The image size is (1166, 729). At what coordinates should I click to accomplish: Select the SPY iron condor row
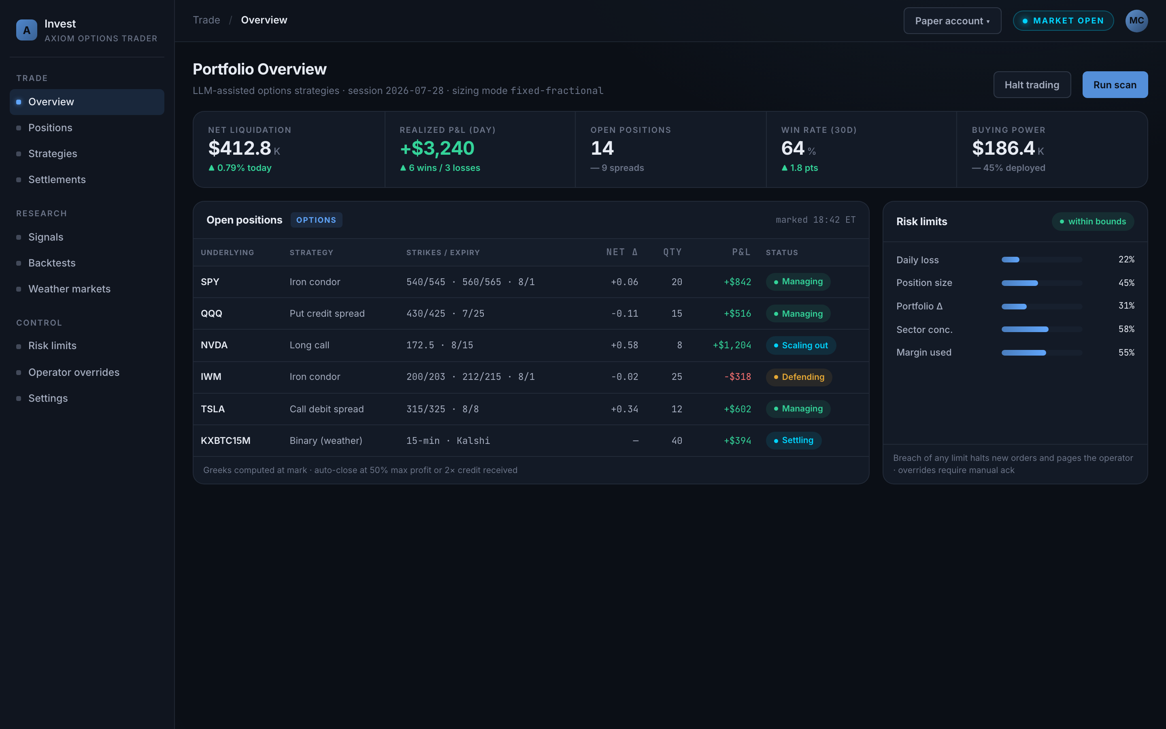tap(530, 282)
